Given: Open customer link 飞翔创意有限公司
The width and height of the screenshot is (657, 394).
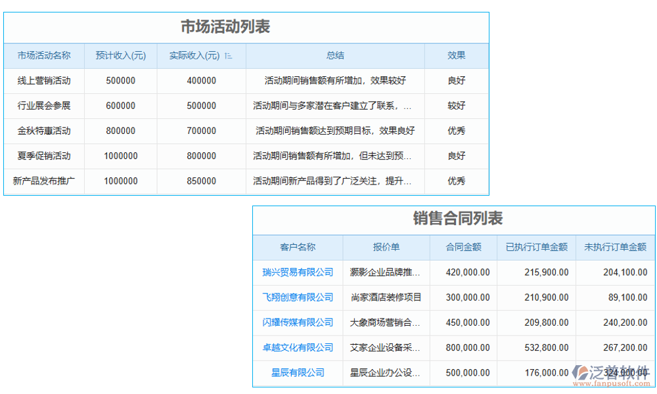Looking at the screenshot, I should 297,297.
